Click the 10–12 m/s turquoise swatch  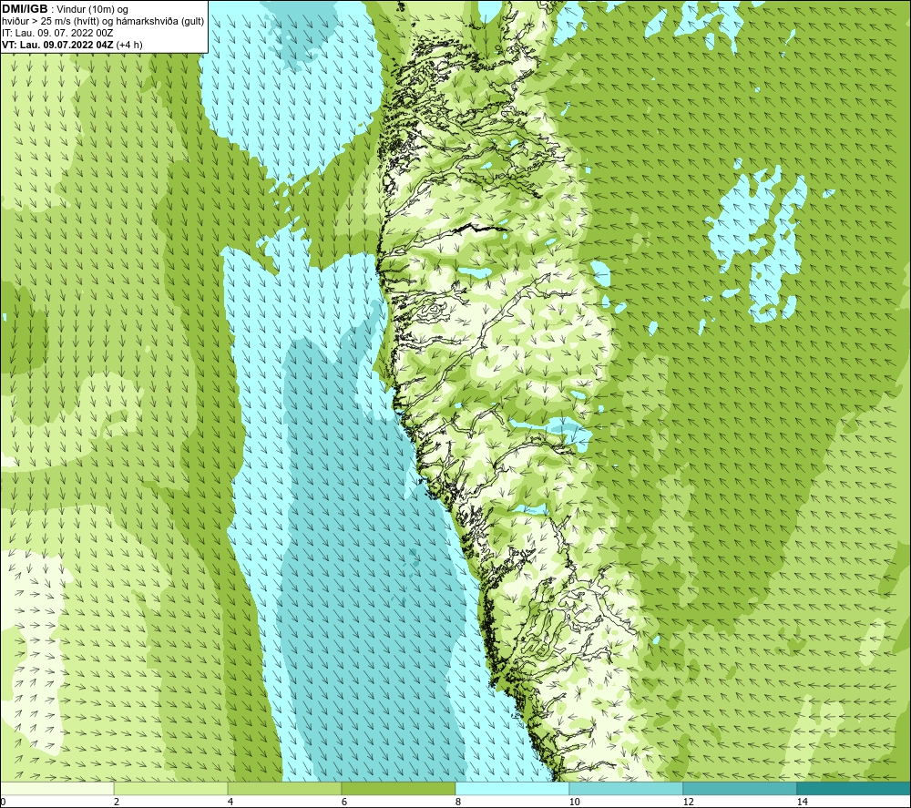point(627,788)
